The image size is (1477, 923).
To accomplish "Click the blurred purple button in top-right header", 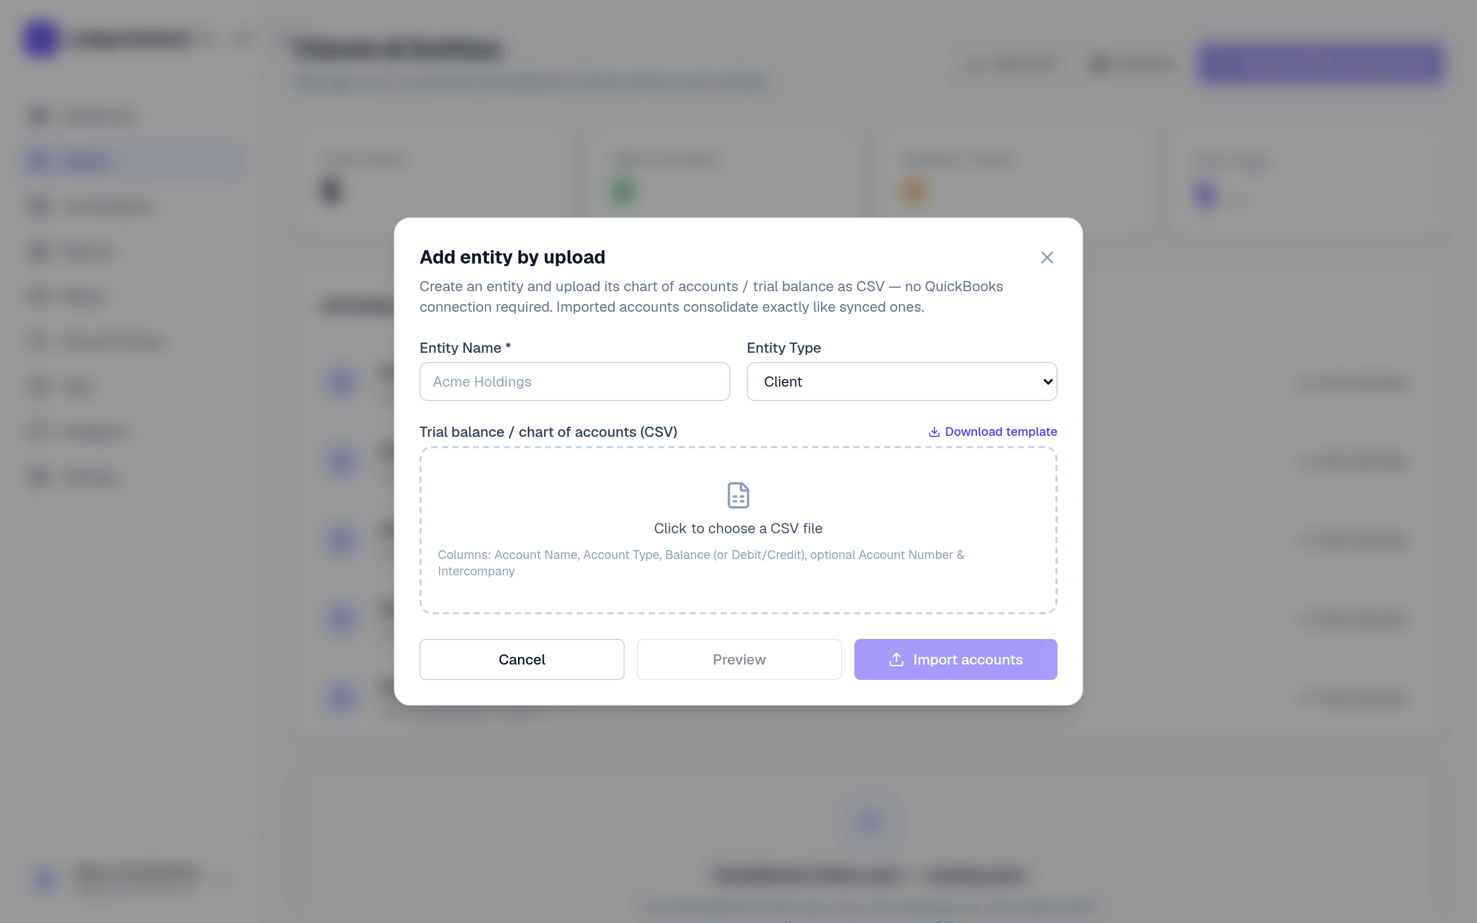I will click(x=1320, y=63).
